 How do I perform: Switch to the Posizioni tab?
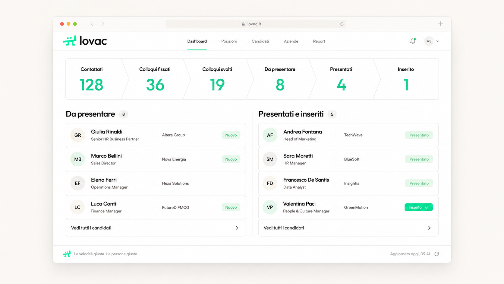click(229, 41)
